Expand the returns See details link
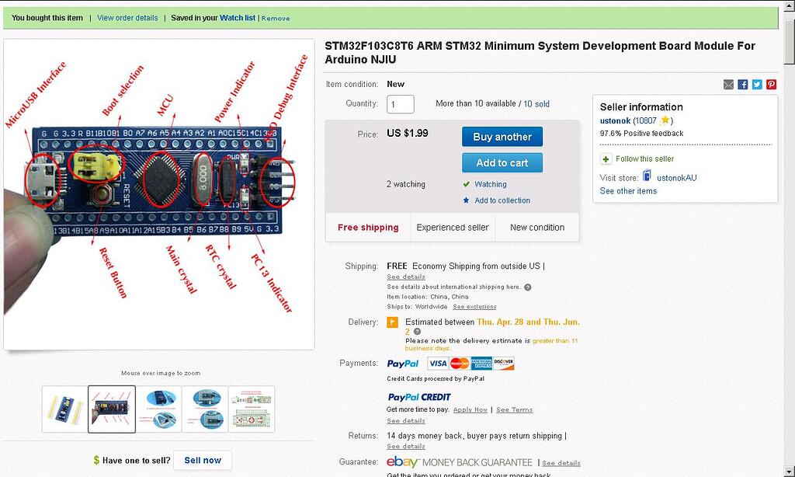Image resolution: width=795 pixels, height=477 pixels. 406,447
